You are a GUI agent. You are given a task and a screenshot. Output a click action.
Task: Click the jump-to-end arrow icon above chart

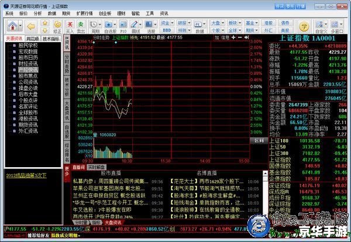246,37
